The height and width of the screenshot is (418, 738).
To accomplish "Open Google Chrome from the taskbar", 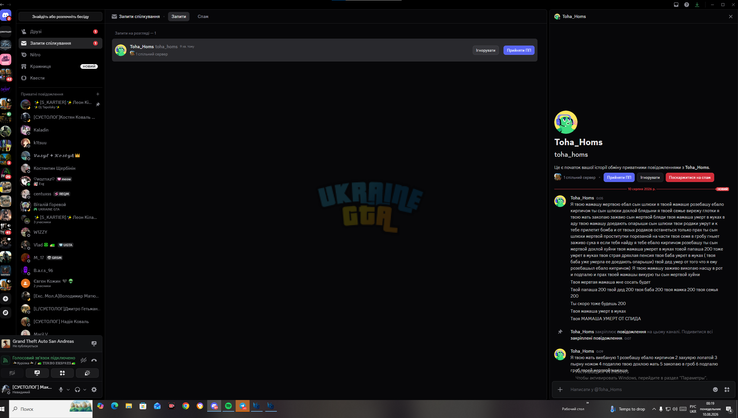I will coord(186,406).
